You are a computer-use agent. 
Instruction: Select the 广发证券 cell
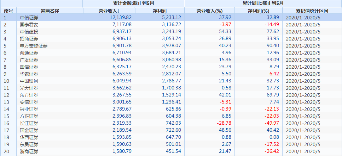(x=29, y=60)
